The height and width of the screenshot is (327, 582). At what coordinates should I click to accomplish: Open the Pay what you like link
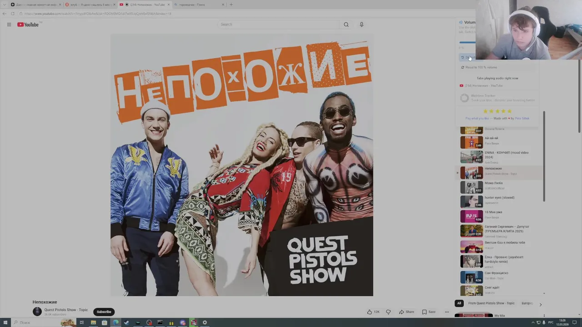[477, 119]
